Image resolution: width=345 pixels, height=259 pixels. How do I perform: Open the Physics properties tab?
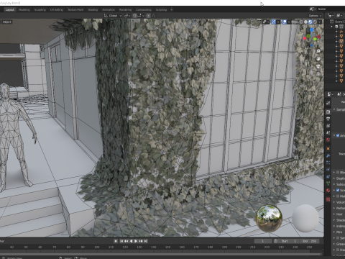(x=328, y=170)
